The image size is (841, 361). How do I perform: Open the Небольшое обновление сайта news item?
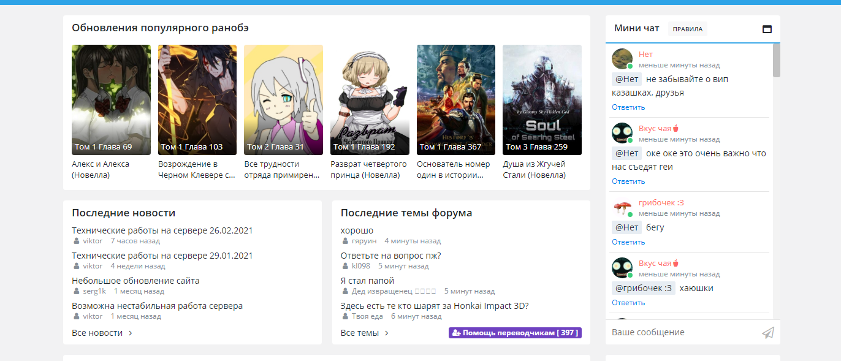(135, 281)
